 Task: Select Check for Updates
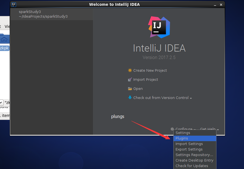[x=195, y=166]
